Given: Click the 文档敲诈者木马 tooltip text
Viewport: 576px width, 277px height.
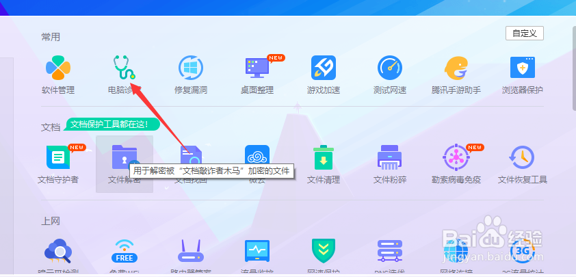Looking at the screenshot, I should [x=210, y=171].
